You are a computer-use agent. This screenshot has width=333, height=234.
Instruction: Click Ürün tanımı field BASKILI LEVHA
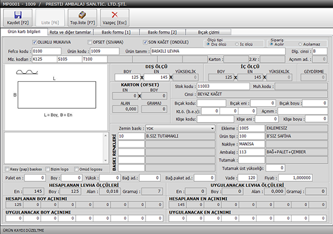coord(218,52)
